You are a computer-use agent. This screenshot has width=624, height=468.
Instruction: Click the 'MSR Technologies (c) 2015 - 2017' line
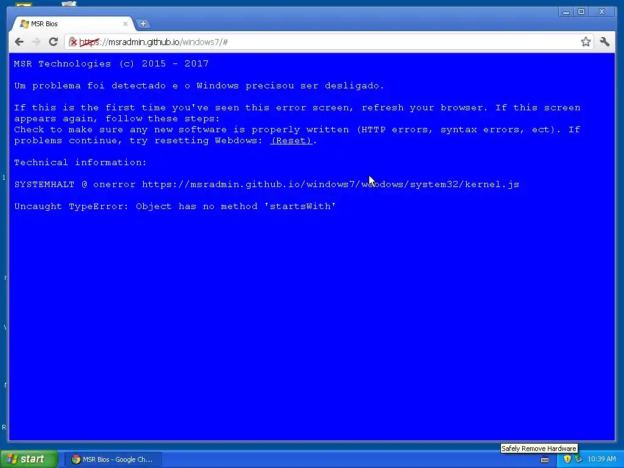click(x=111, y=63)
